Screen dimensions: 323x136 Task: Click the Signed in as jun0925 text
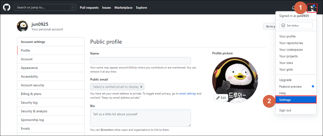point(294,16)
